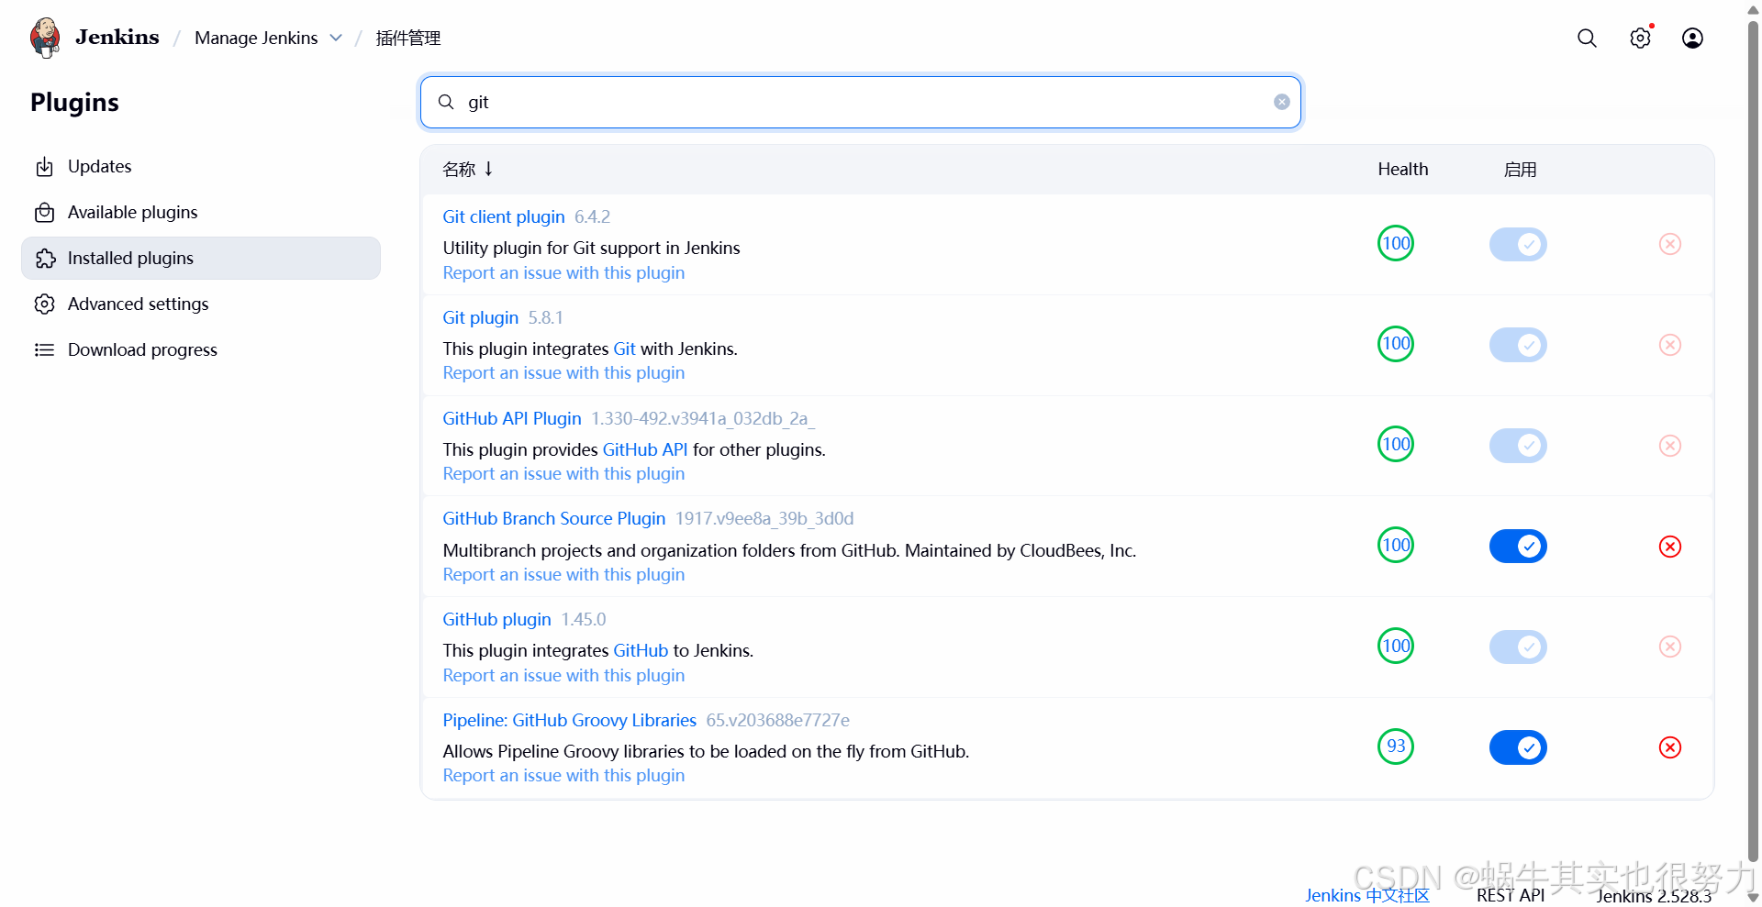The width and height of the screenshot is (1762, 907).
Task: Open Download progress
Action: (x=201, y=349)
